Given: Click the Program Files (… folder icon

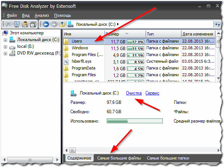Looking at the screenshot, I should tap(66, 55).
